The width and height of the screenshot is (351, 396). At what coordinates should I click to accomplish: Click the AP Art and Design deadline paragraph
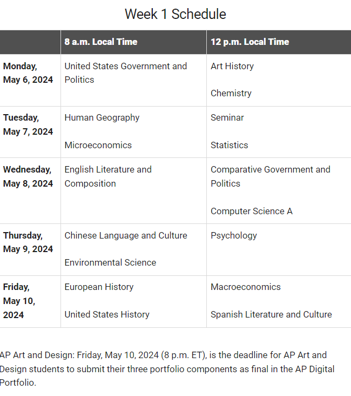(167, 369)
